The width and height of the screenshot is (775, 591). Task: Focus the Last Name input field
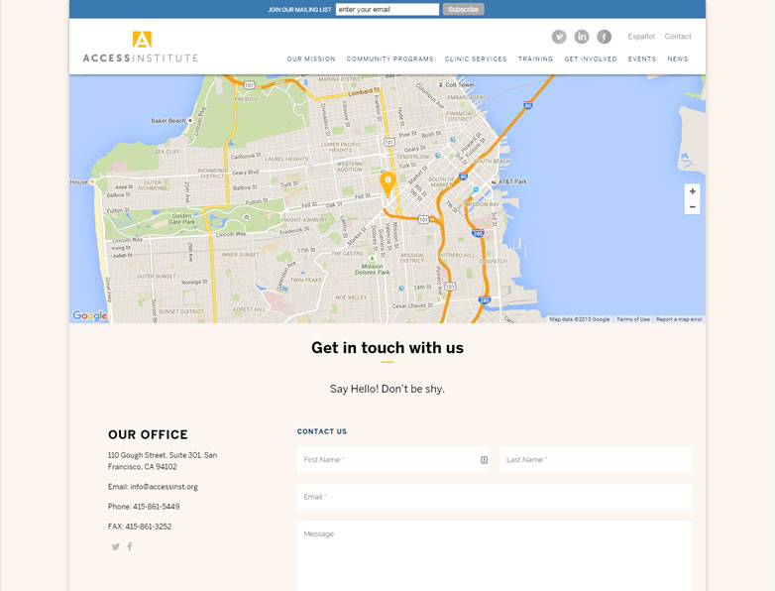point(595,460)
